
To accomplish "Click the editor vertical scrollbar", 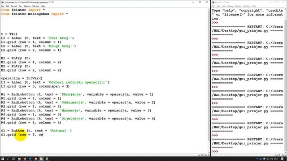I will click(209, 80).
